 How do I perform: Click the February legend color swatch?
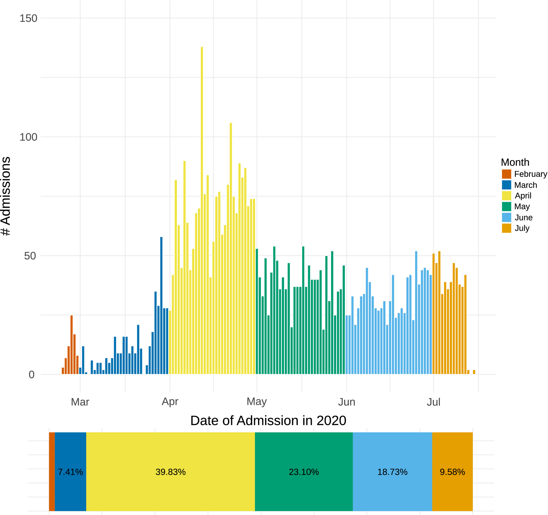[x=506, y=174]
